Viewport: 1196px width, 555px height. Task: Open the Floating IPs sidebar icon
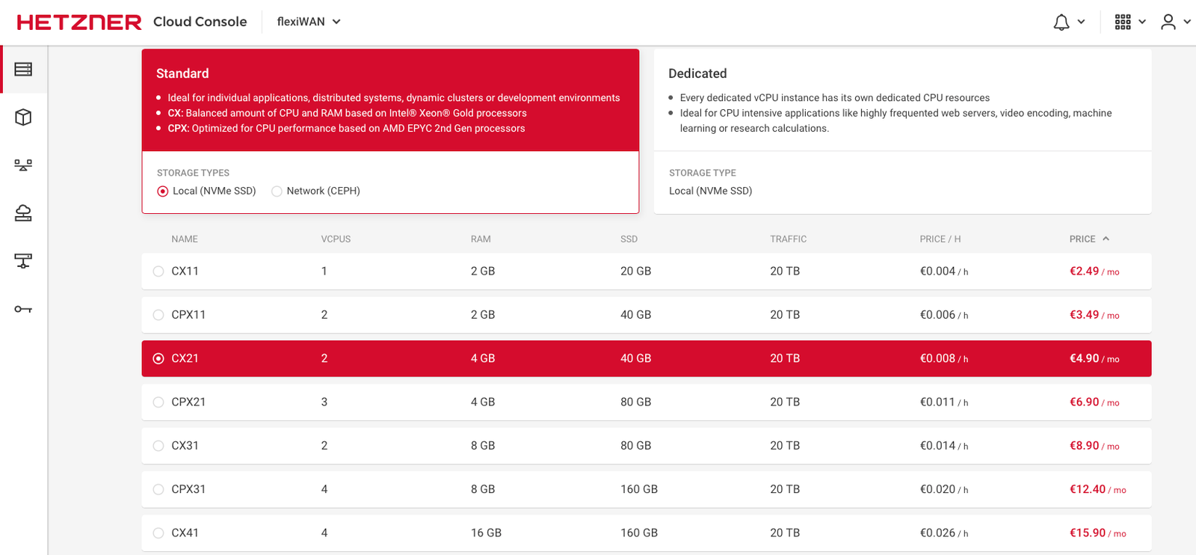point(23,213)
